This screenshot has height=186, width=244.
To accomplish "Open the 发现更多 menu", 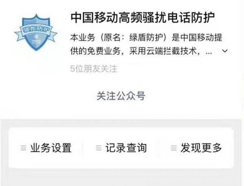I will (196, 148).
